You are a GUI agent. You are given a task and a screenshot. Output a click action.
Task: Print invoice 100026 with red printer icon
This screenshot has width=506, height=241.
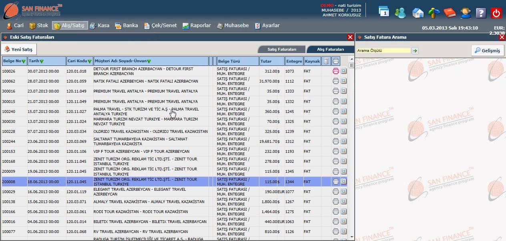coord(336,71)
